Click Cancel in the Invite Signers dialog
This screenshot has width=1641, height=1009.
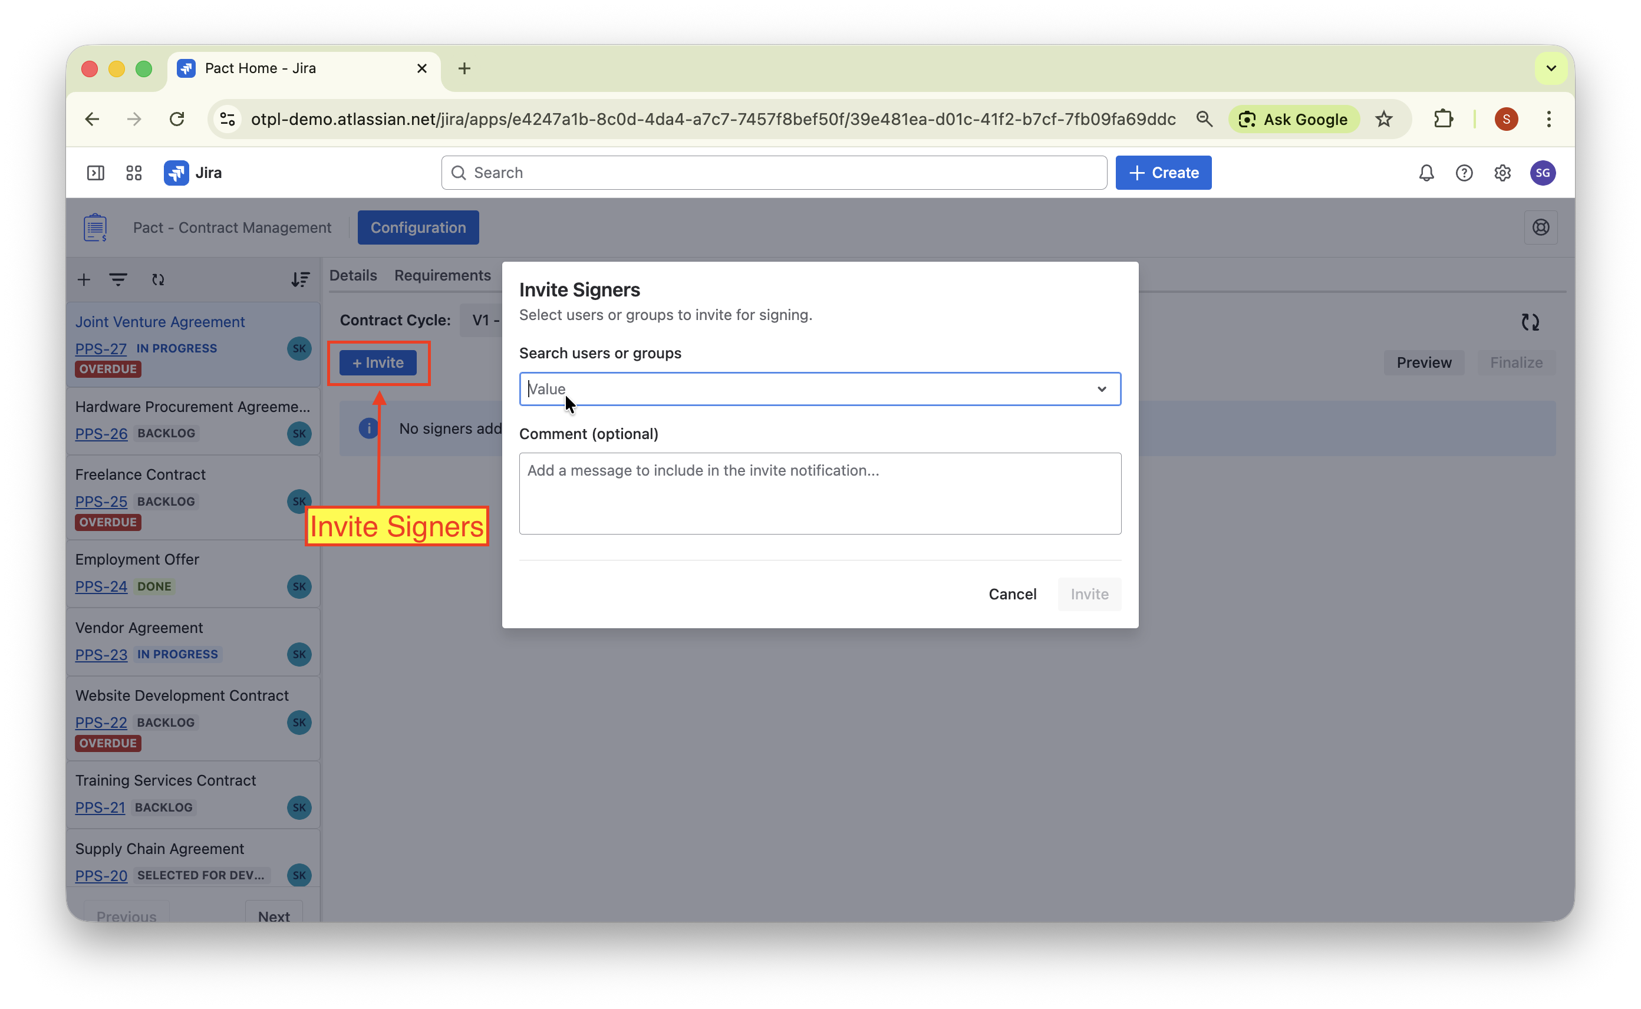click(x=1011, y=594)
